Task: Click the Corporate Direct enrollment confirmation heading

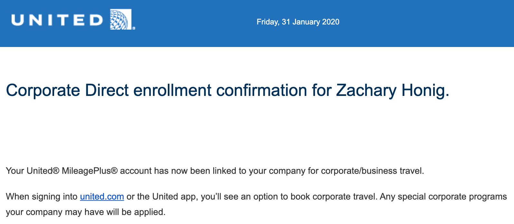Action: point(227,90)
